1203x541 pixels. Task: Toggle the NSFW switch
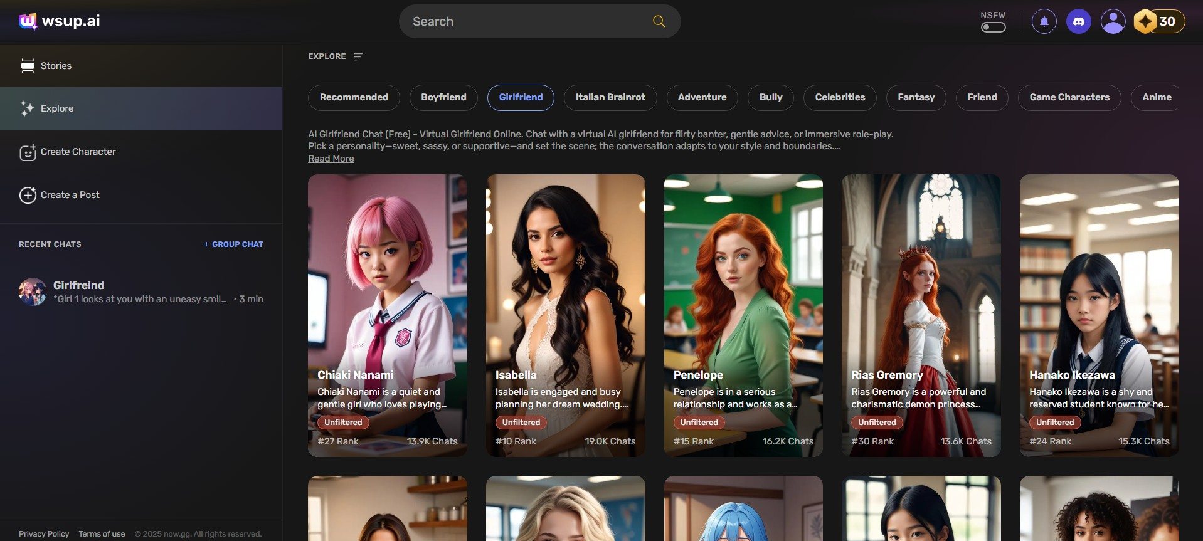(x=993, y=27)
